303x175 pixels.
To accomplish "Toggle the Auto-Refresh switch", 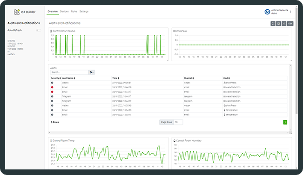I will [39, 30].
